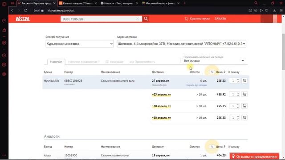
Task: Click the tab search magnifier in title bar
Action: point(256,3)
